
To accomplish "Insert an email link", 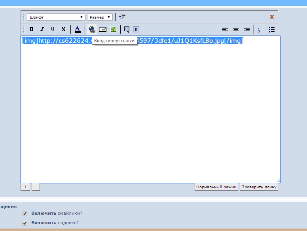I will coord(102,30).
